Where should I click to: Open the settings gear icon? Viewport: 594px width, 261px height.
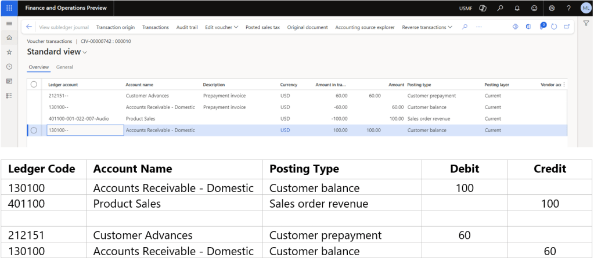552,8
